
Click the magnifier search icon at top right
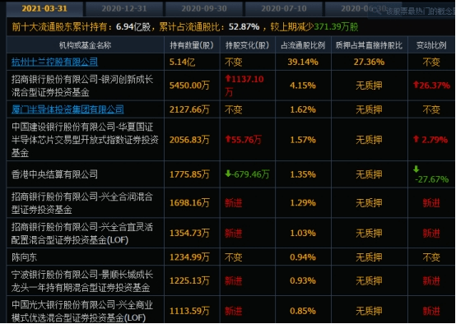377,11
